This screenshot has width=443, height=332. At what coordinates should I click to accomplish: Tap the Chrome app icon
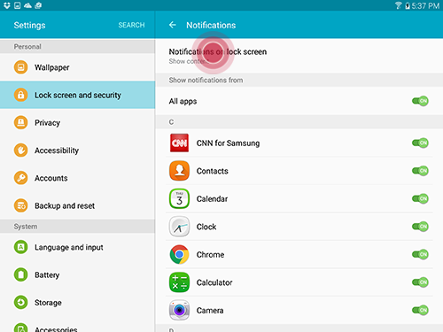point(179,254)
